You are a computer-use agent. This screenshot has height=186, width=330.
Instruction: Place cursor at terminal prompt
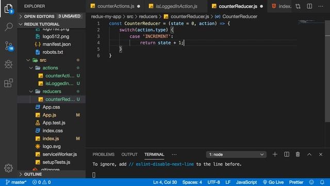(x=94, y=175)
